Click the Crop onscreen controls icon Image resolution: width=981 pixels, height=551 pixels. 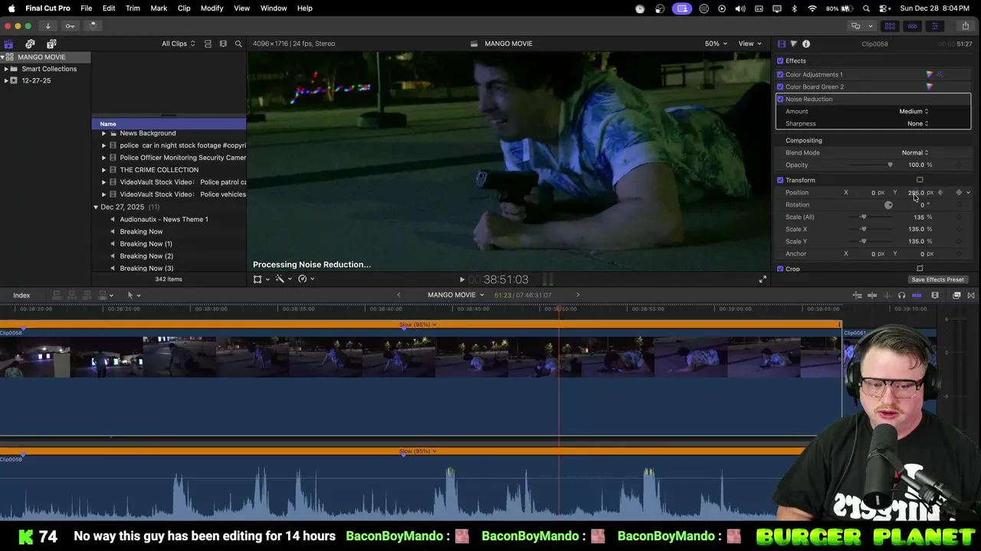point(920,269)
